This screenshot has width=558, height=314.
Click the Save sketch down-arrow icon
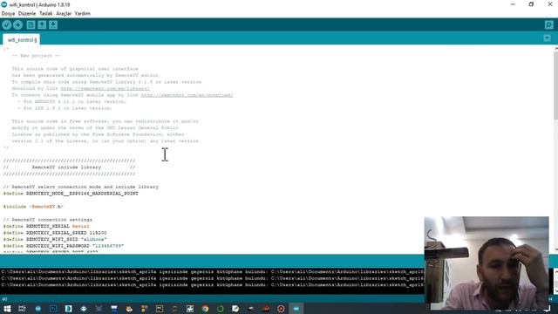pos(53,25)
